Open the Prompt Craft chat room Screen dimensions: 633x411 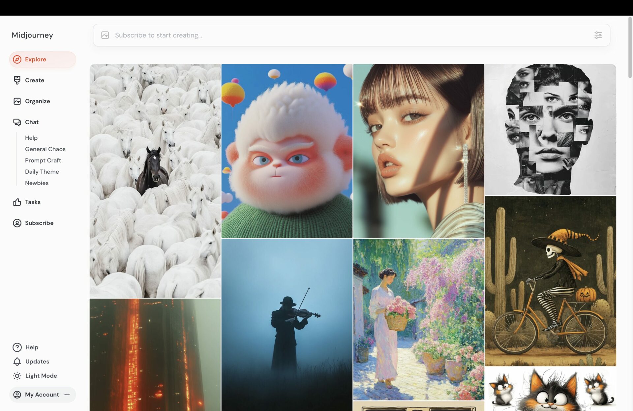pos(43,161)
